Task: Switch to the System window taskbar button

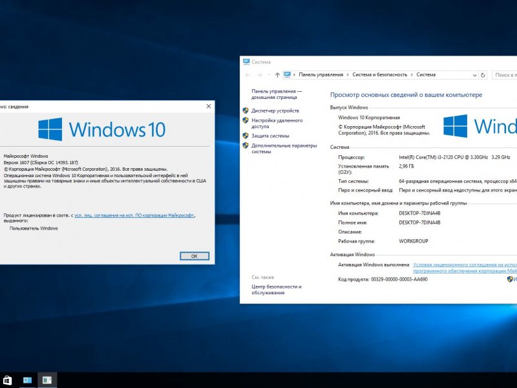Action: click(x=27, y=380)
